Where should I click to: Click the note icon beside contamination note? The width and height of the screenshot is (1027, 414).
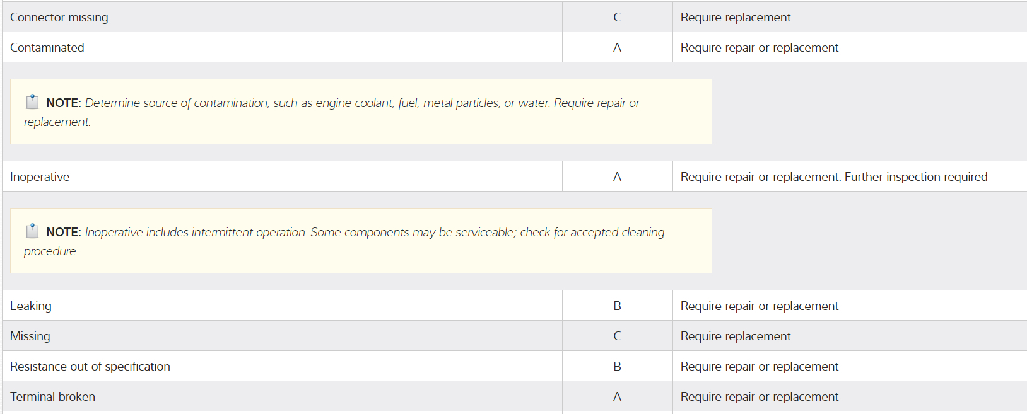coord(32,102)
